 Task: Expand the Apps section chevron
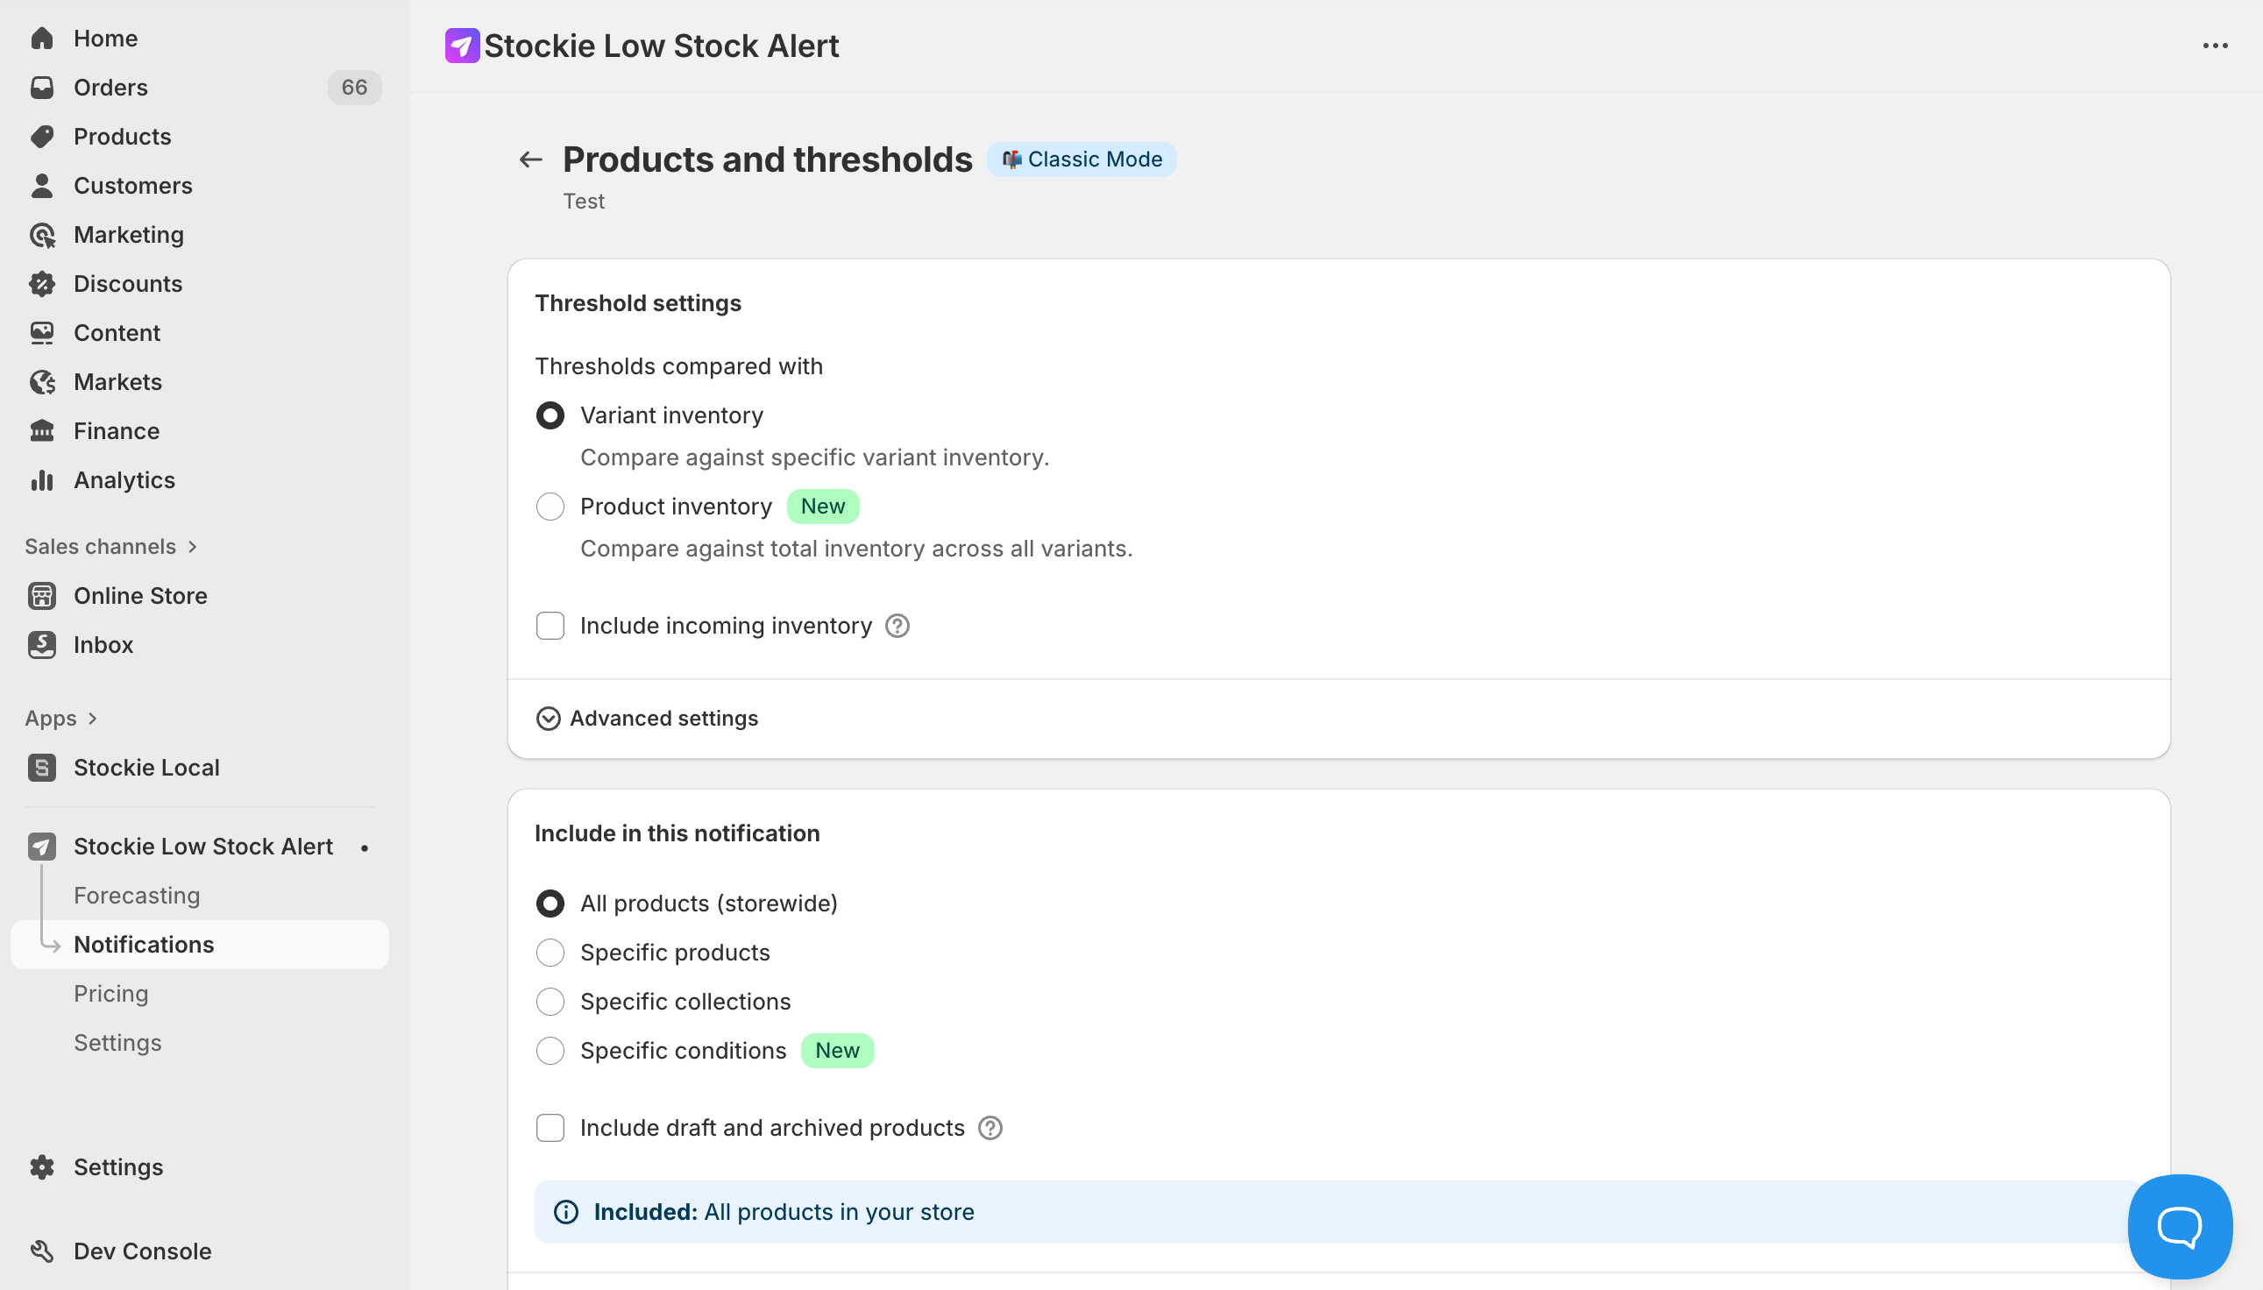coord(92,719)
